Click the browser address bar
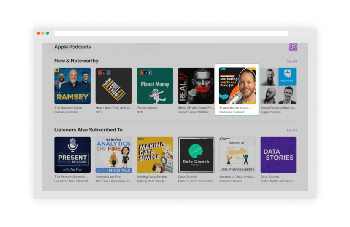The width and height of the screenshot is (350, 227). point(171,33)
